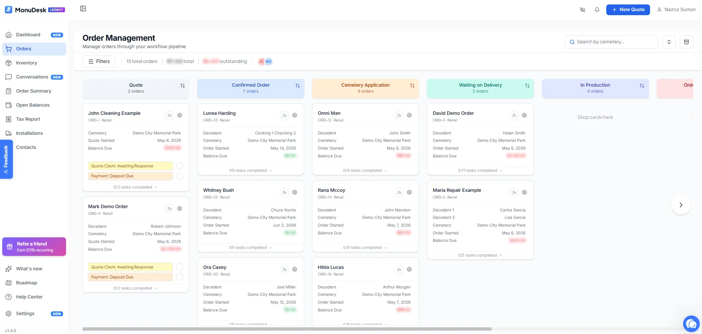Open the Nazrul Sumon user menu

(x=676, y=10)
